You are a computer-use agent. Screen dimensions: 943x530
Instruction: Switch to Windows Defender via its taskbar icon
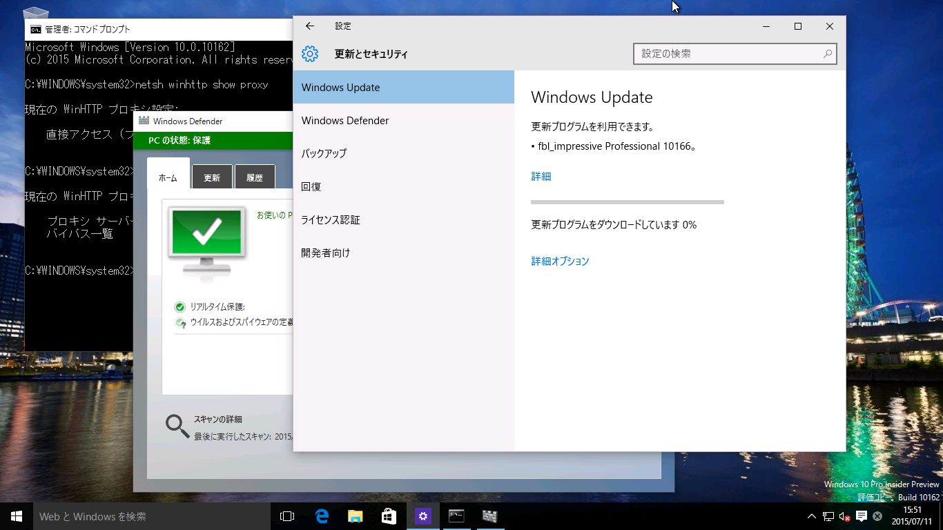click(490, 516)
